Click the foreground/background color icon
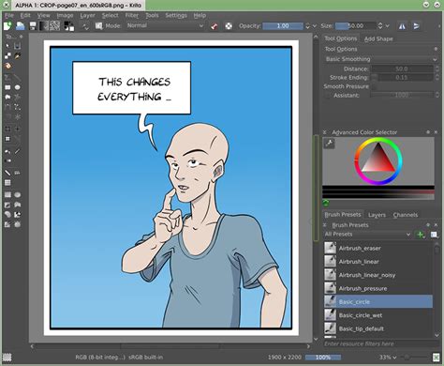The width and height of the screenshot is (444, 366). (69, 26)
